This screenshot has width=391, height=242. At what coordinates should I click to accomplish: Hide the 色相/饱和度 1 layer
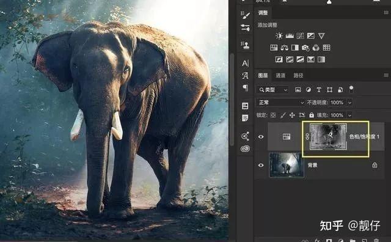point(261,137)
